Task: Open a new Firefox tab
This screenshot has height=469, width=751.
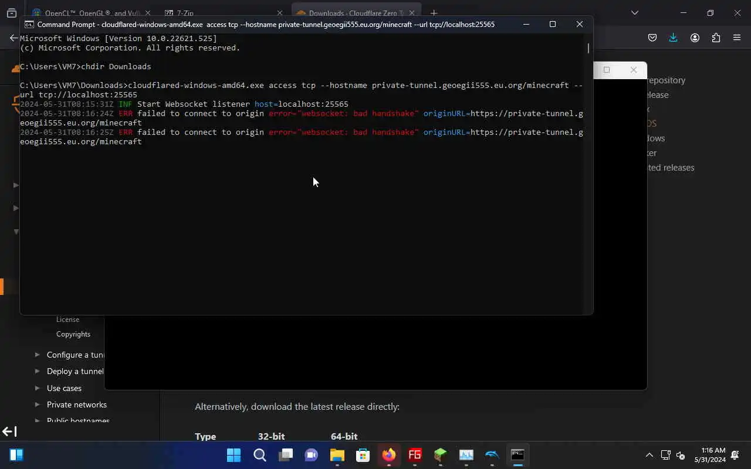Action: coord(434,13)
